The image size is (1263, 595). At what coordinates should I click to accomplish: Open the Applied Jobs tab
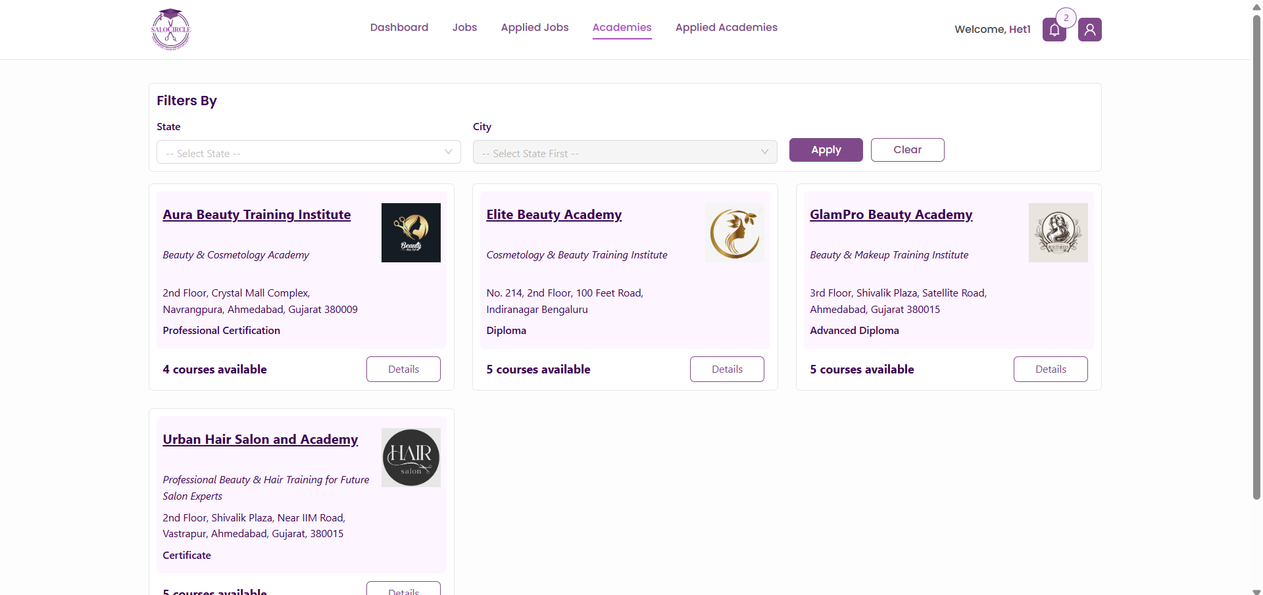tap(535, 28)
